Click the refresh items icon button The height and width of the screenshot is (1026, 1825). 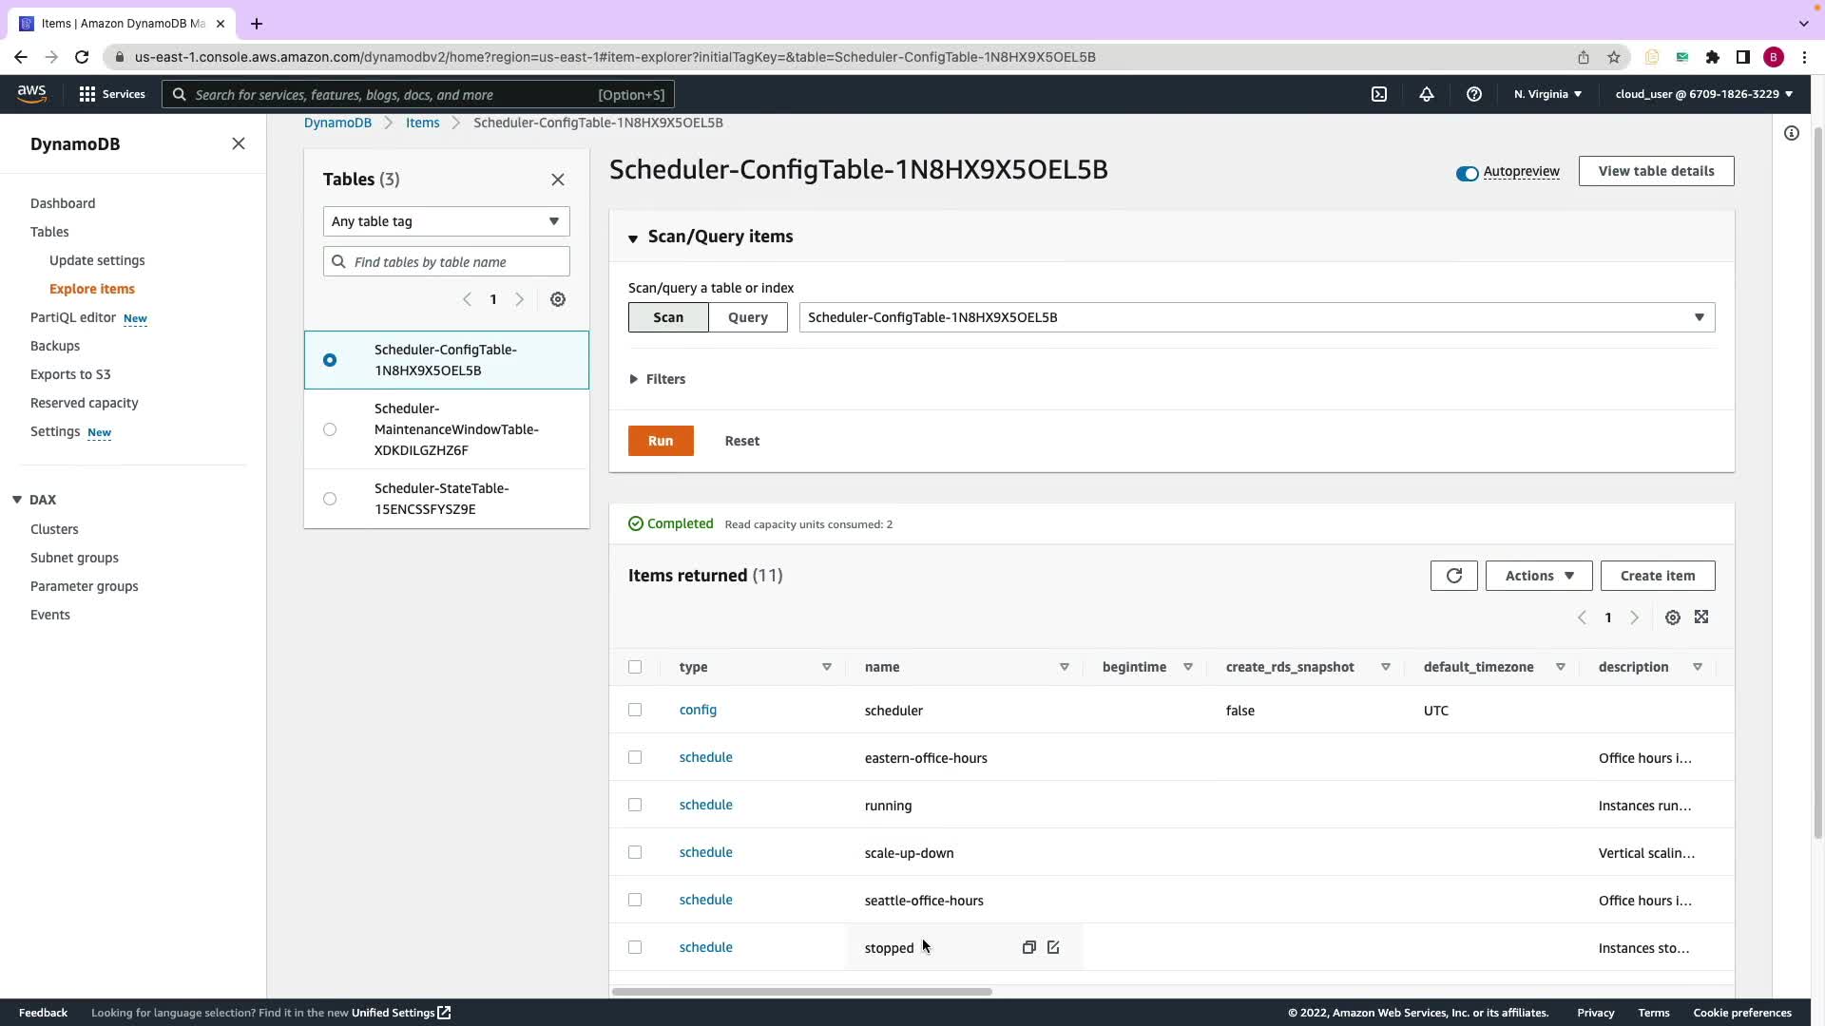[1453, 576]
